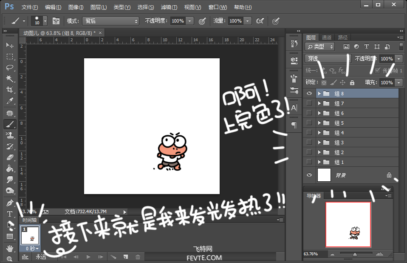
Task: Select the Lasso tool
Action: click(9, 68)
